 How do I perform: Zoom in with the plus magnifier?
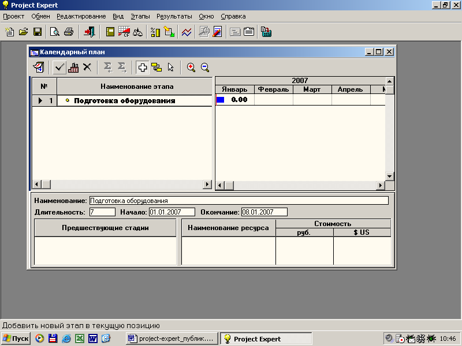191,67
